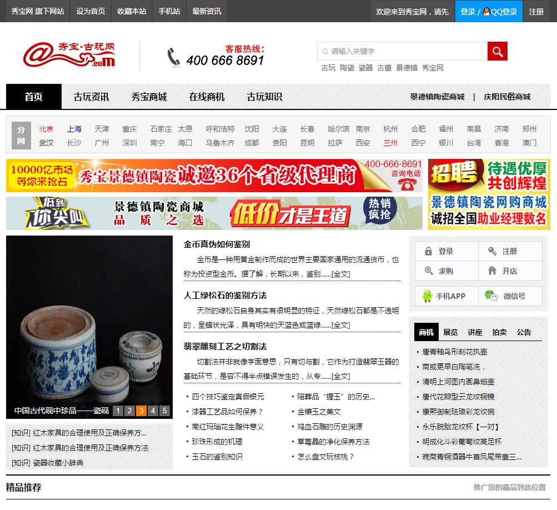
Task: Select slideshow page 5
Action: 165,411
